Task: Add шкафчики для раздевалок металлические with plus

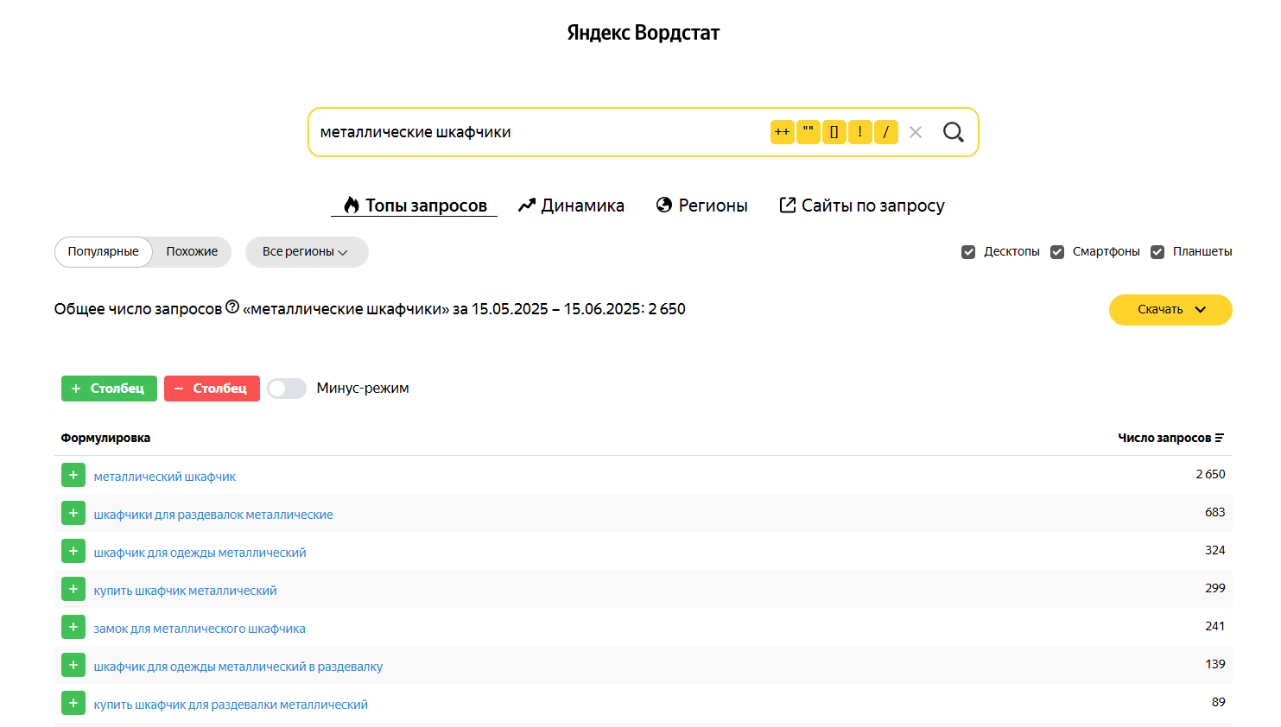Action: coord(73,513)
